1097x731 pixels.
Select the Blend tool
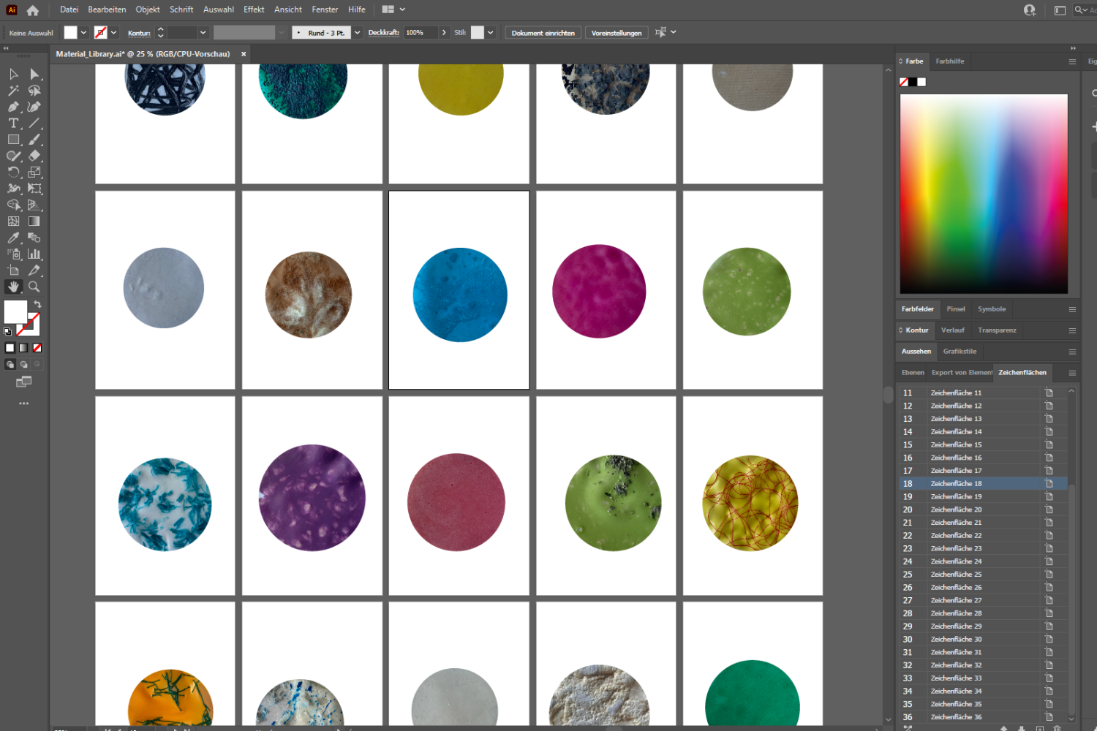(x=34, y=238)
